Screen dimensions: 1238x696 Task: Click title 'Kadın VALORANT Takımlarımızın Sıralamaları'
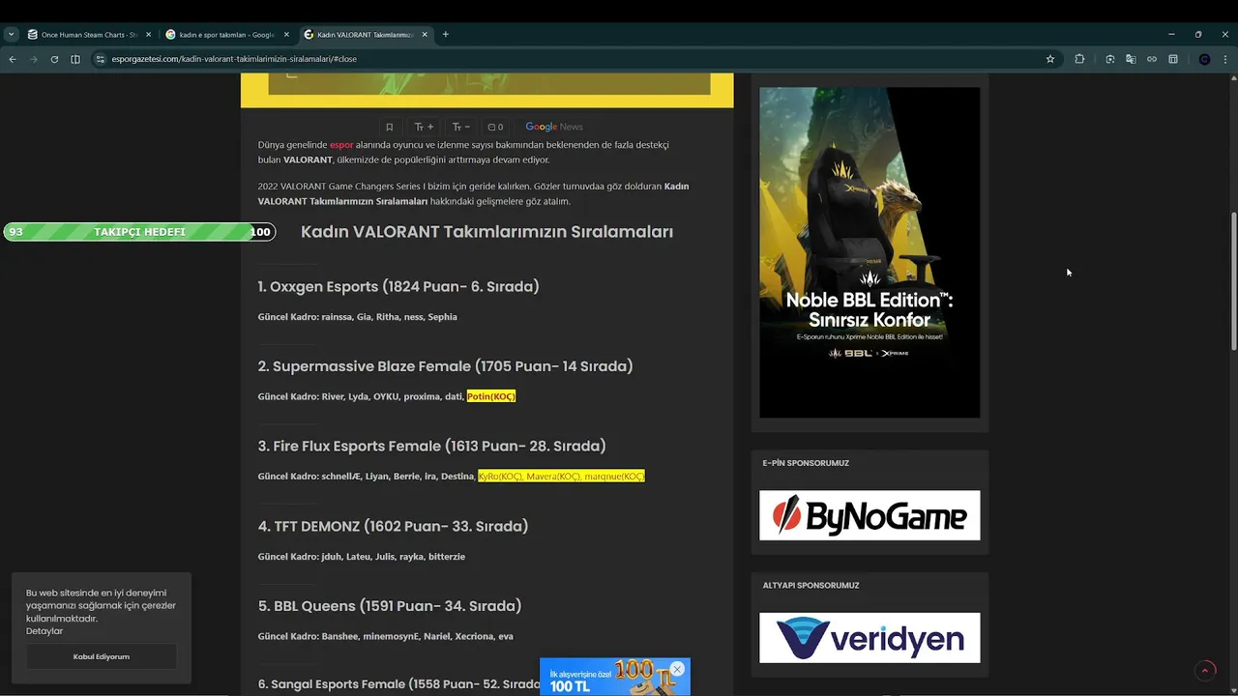[486, 232]
